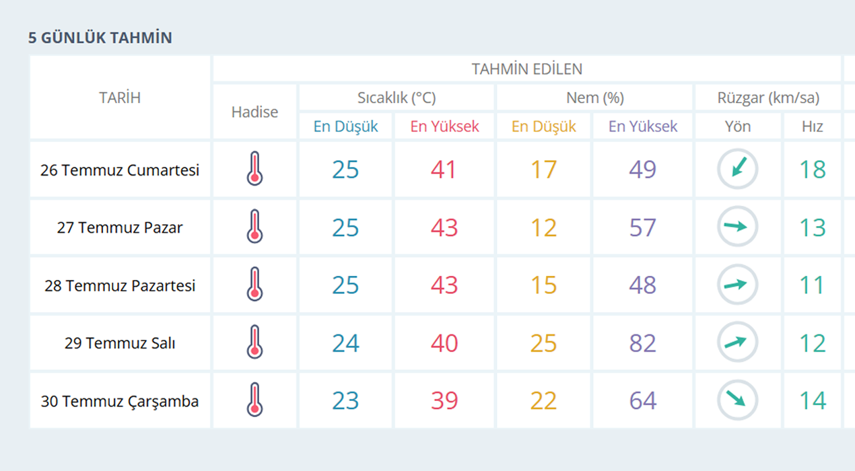Click highest humidity value 82 for 29 Temmuz
This screenshot has height=471, width=855.
[x=642, y=343]
